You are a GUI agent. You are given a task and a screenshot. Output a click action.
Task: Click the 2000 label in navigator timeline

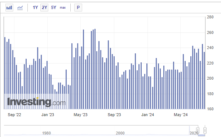point(120,133)
